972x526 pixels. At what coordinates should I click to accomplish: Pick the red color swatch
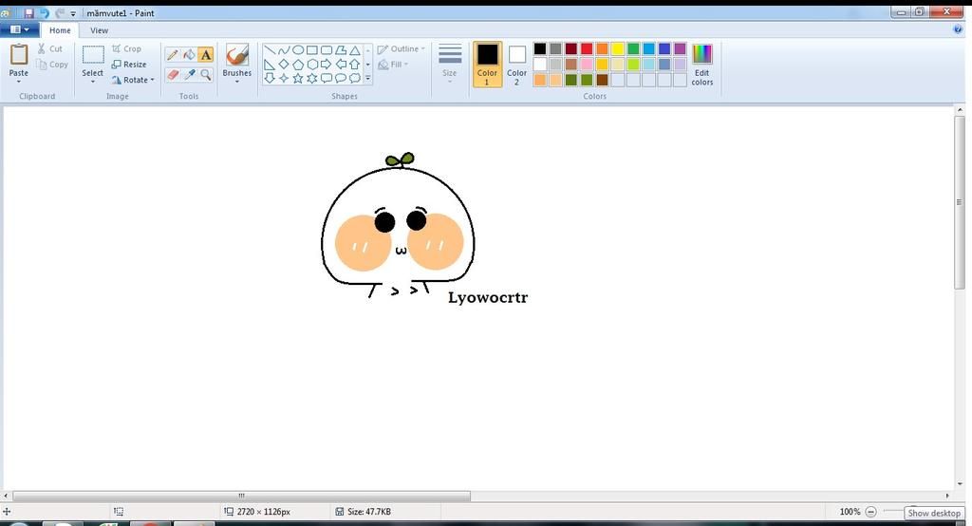[587, 48]
